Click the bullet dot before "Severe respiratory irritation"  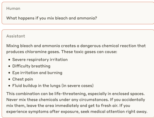(9, 60)
